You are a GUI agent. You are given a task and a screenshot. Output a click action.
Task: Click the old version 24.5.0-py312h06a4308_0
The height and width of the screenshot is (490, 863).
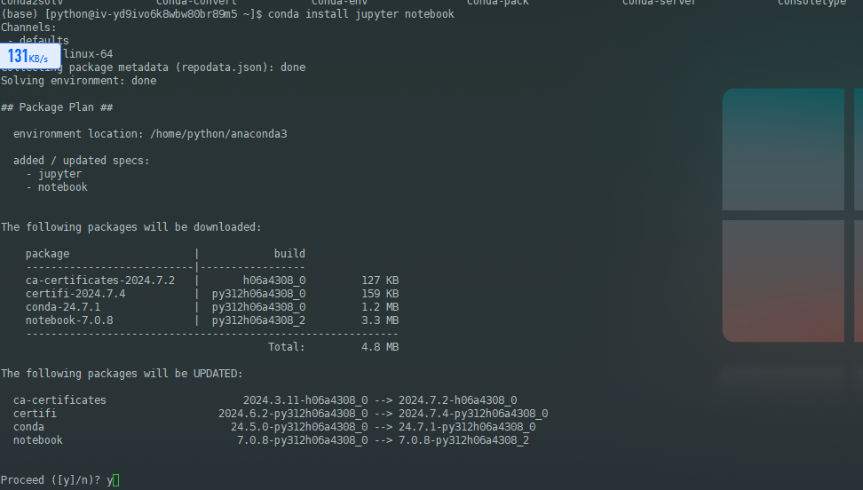point(299,427)
